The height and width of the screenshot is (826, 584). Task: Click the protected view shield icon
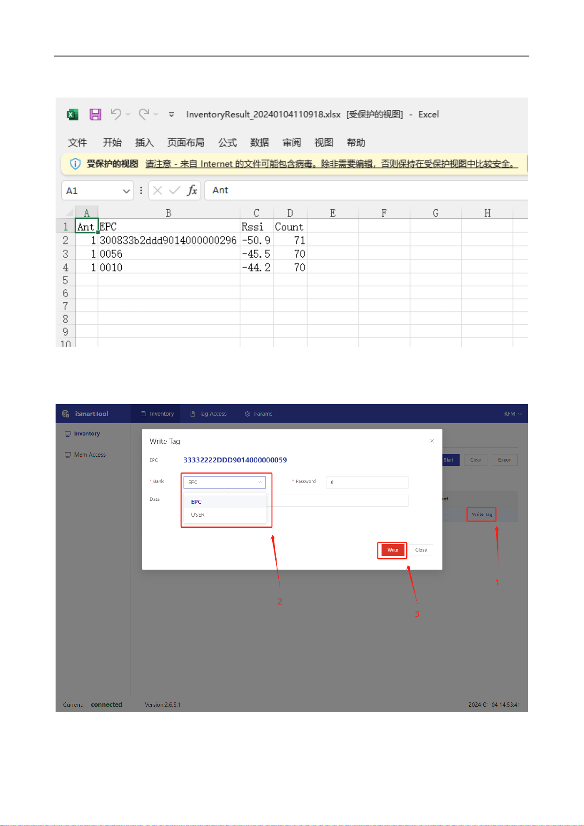click(x=75, y=164)
